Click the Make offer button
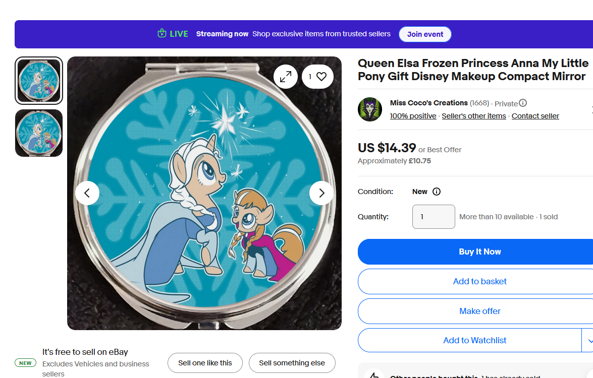 [479, 311]
